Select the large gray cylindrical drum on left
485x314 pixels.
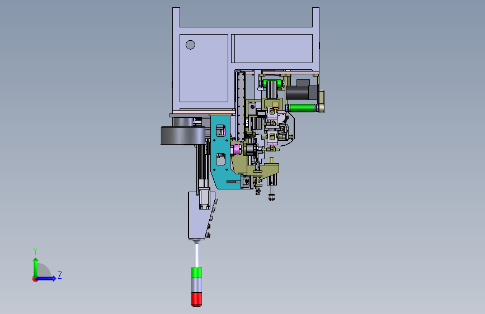pos(183,135)
